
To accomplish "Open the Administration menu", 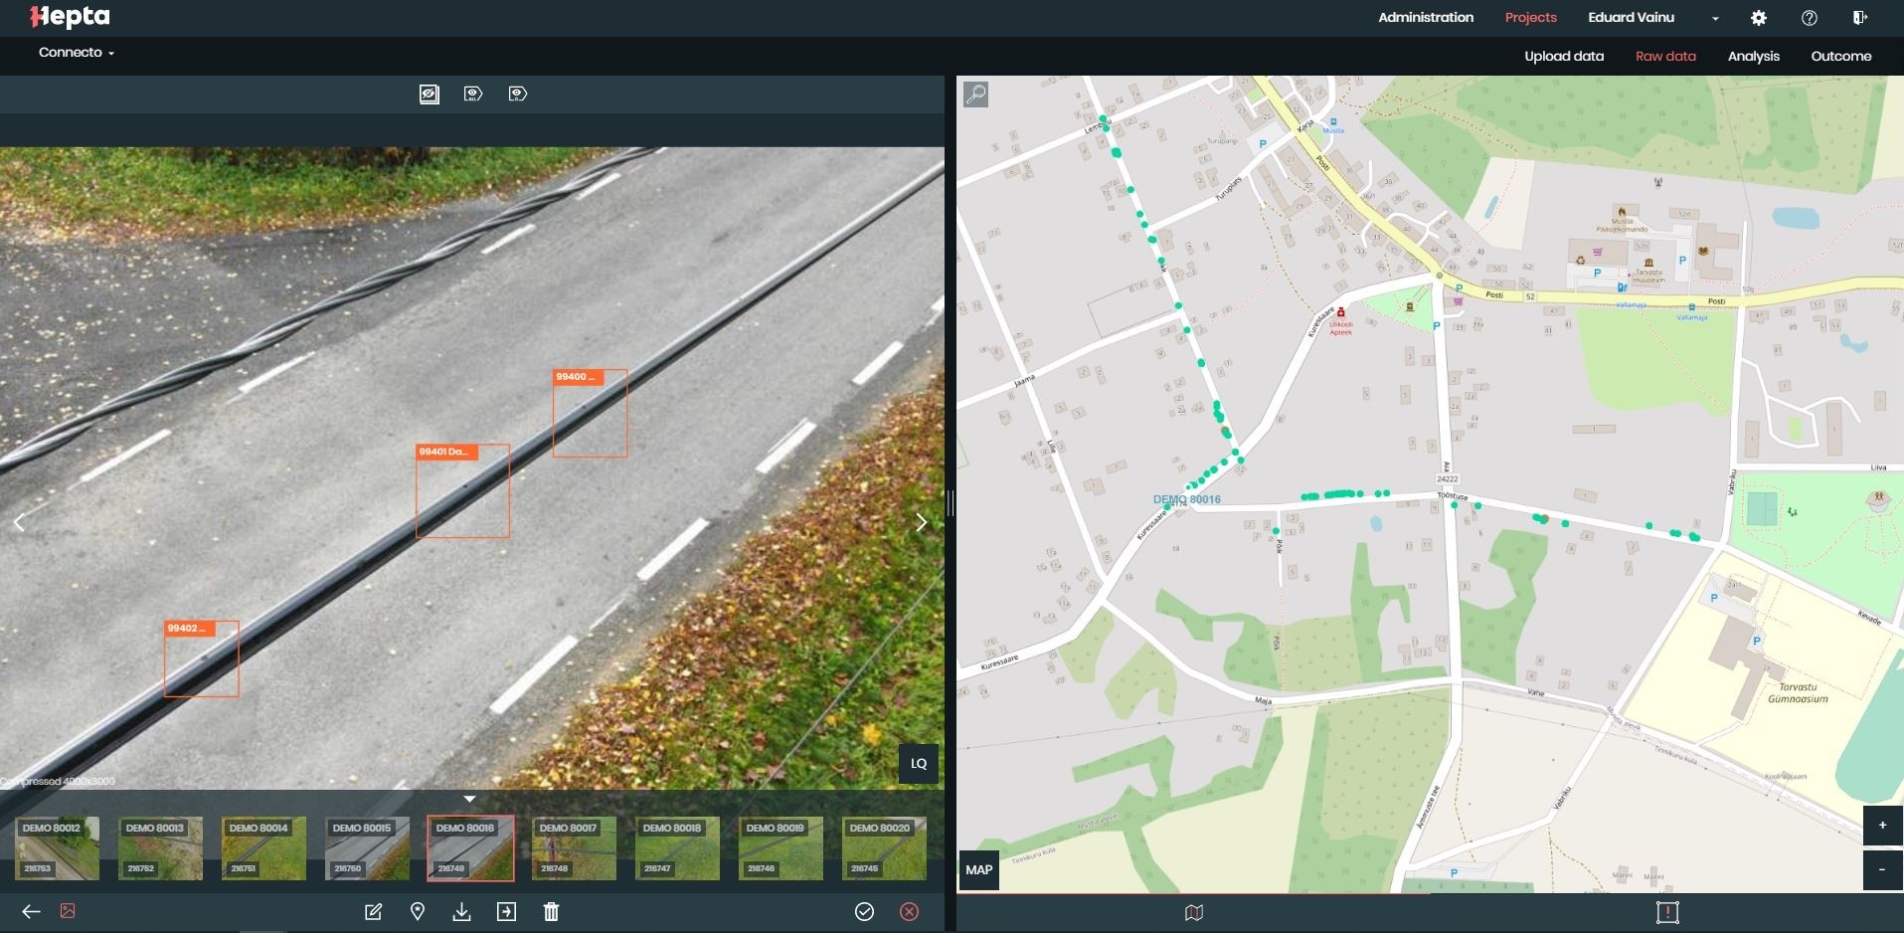I will point(1425,18).
